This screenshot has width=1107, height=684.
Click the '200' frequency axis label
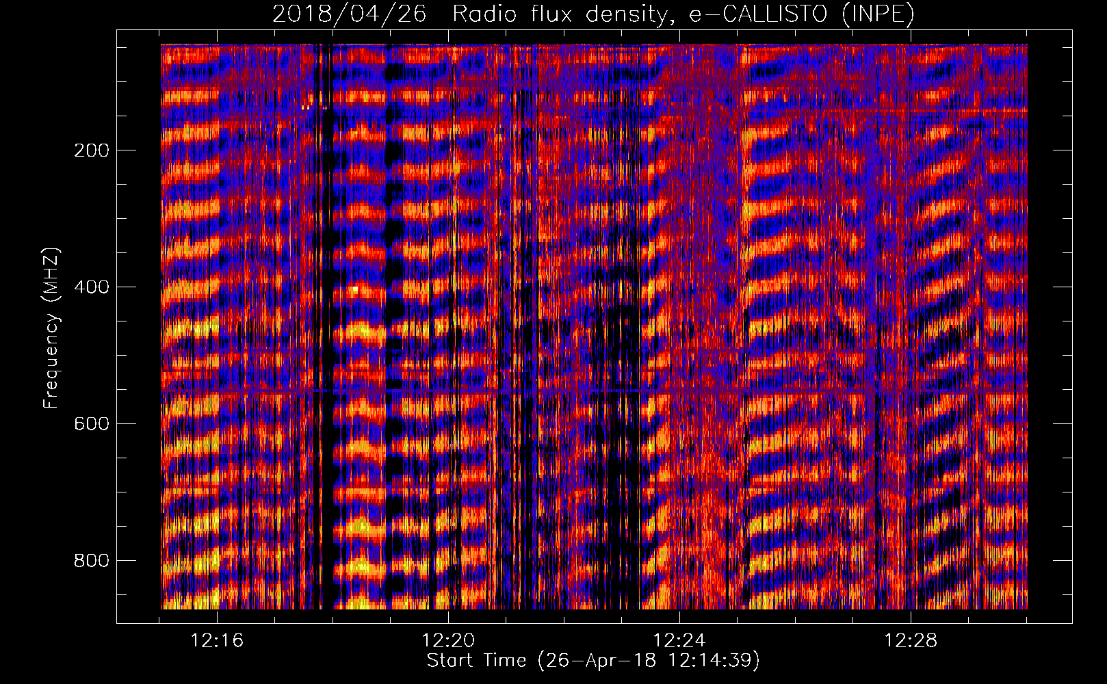(92, 150)
